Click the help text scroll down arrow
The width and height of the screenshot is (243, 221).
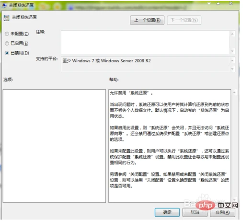(x=234, y=200)
